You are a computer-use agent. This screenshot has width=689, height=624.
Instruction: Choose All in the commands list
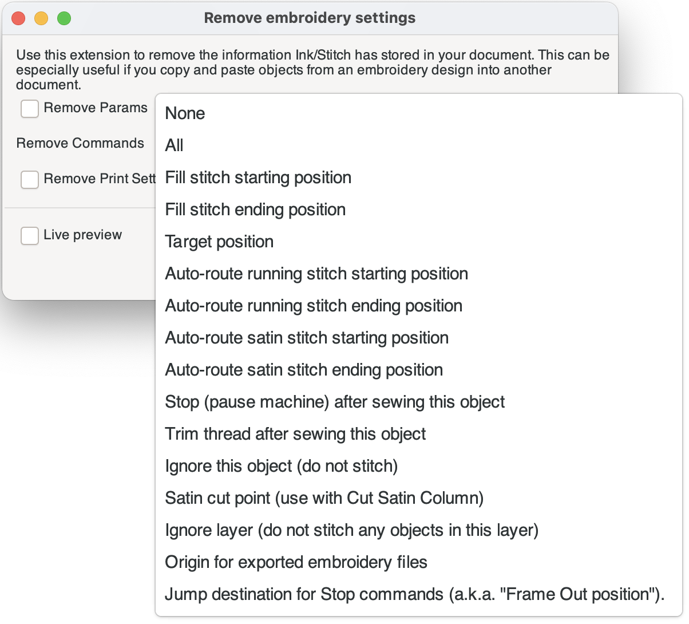(x=419, y=145)
